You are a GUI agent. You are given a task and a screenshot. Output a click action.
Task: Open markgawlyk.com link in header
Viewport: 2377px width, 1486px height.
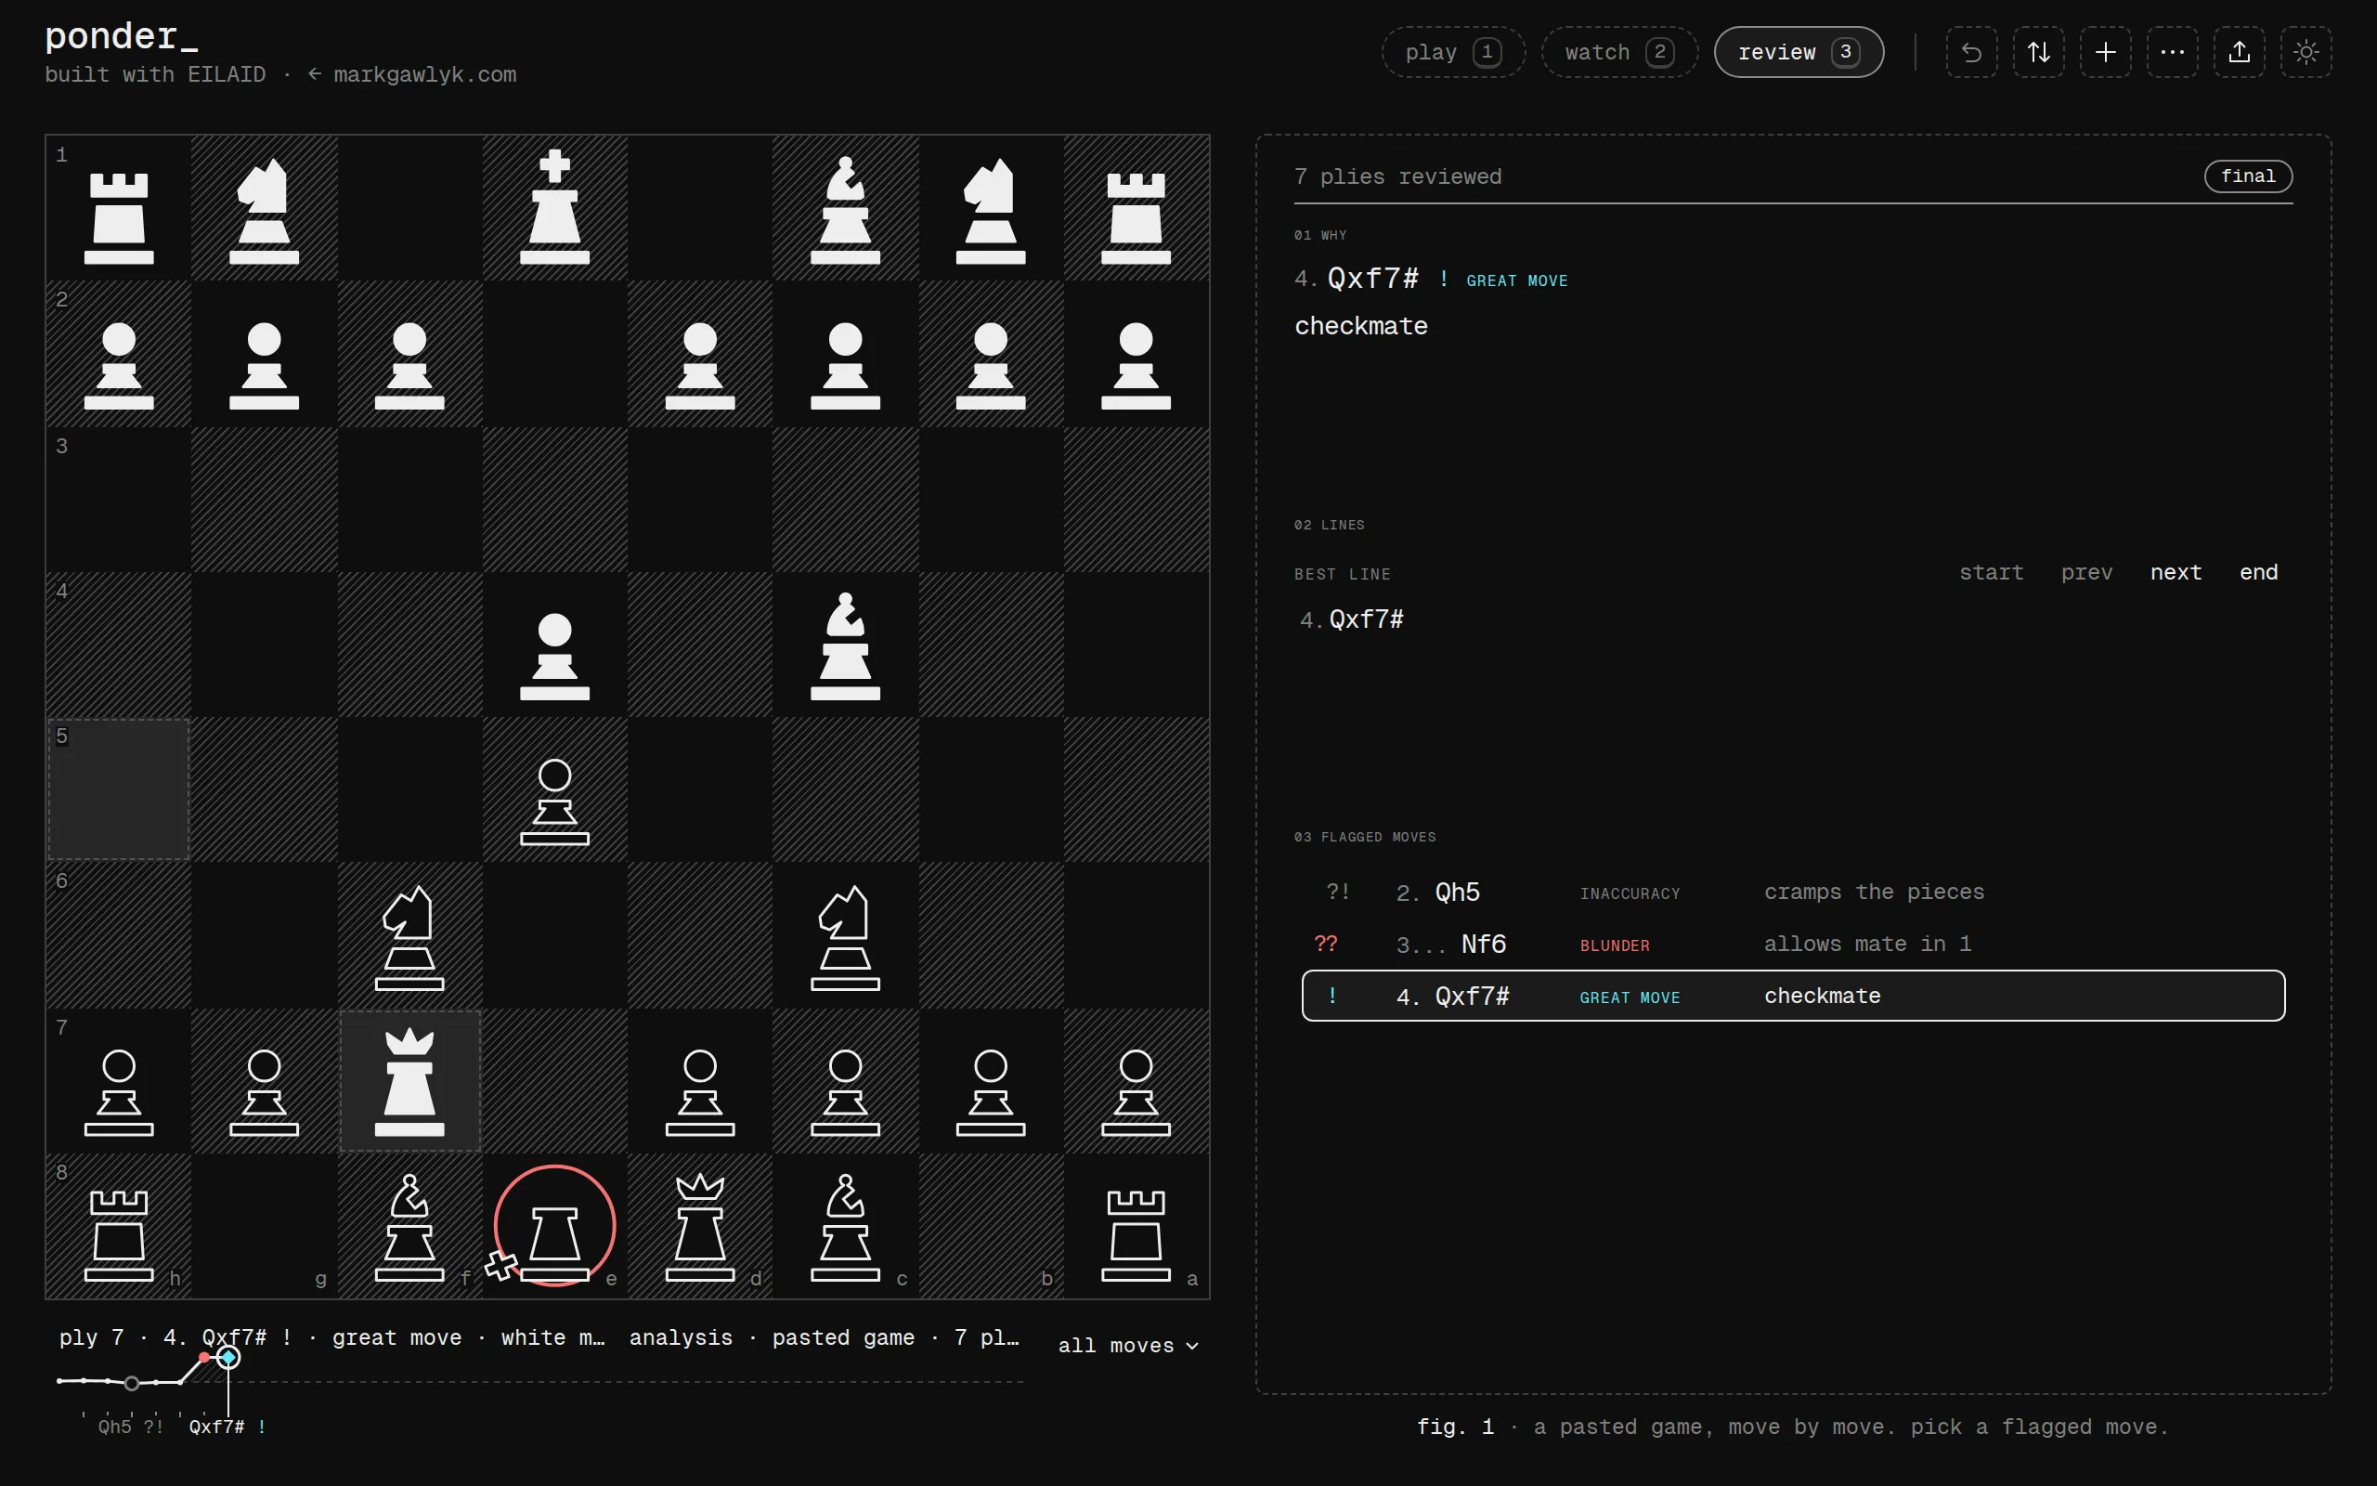coord(411,74)
